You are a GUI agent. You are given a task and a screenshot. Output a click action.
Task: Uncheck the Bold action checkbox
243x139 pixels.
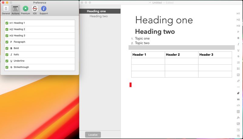[x=7, y=48]
